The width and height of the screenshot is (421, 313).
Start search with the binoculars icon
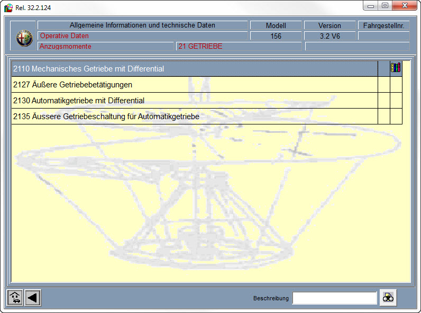388,298
